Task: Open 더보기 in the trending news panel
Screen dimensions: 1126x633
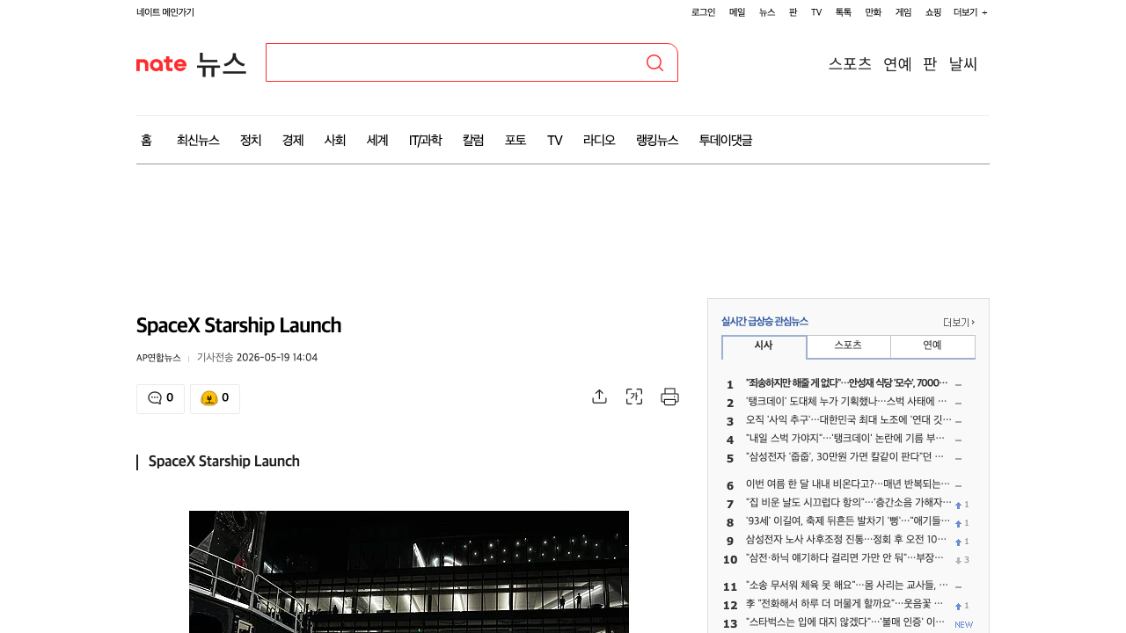Action: (959, 322)
